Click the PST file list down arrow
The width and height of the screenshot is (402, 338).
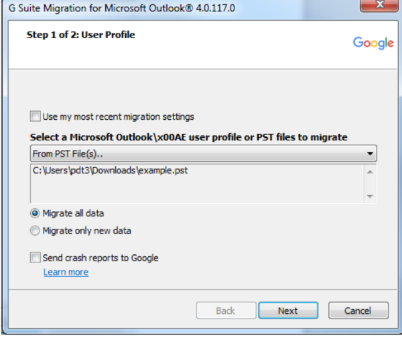click(370, 196)
